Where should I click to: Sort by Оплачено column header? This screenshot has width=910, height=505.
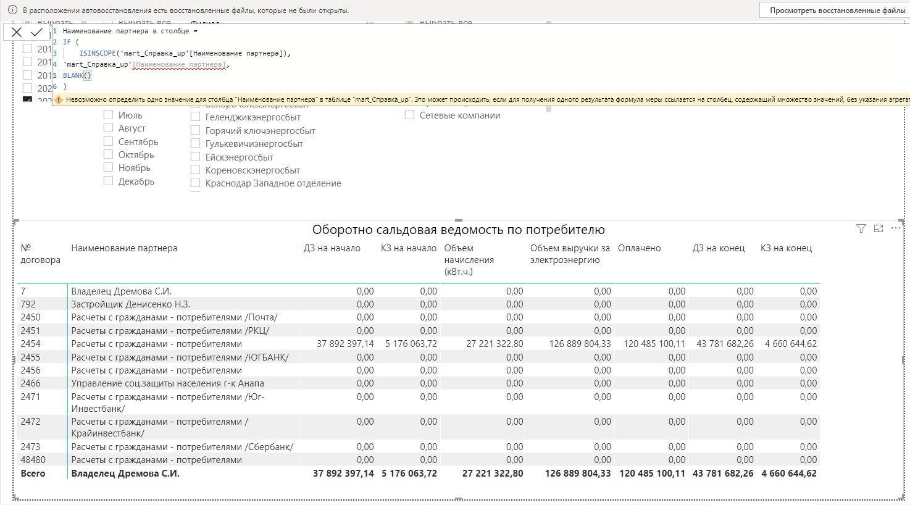[640, 248]
